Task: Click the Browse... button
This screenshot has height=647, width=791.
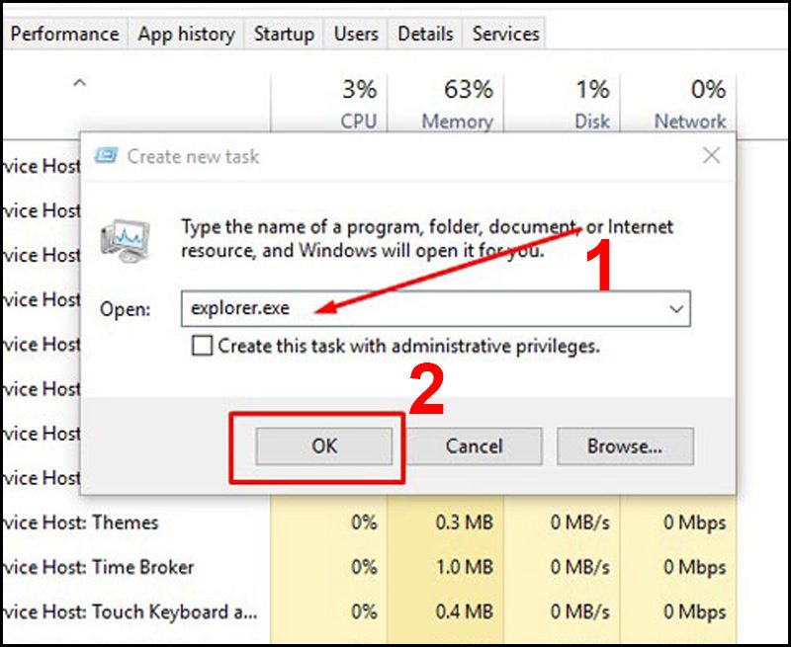Action: pos(625,446)
